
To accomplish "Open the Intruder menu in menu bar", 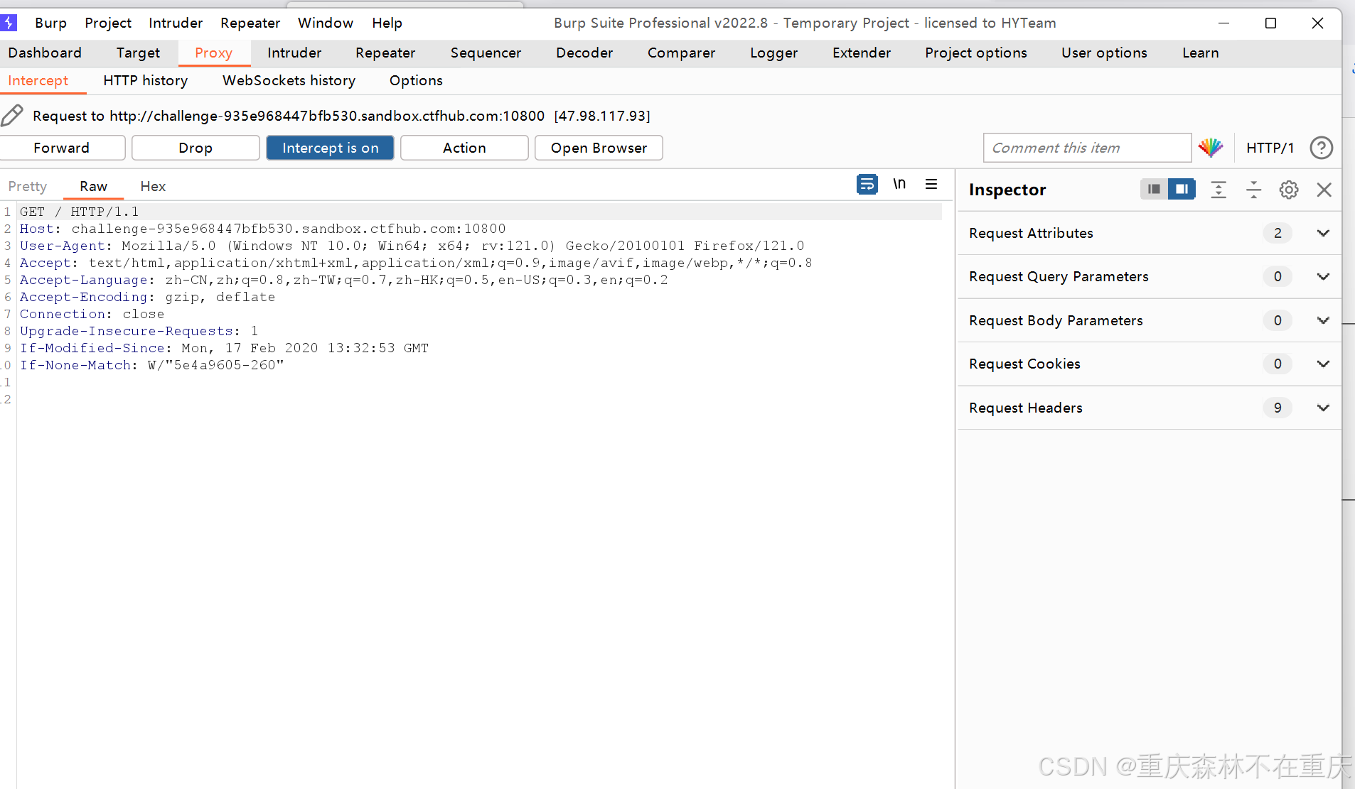I will [176, 23].
